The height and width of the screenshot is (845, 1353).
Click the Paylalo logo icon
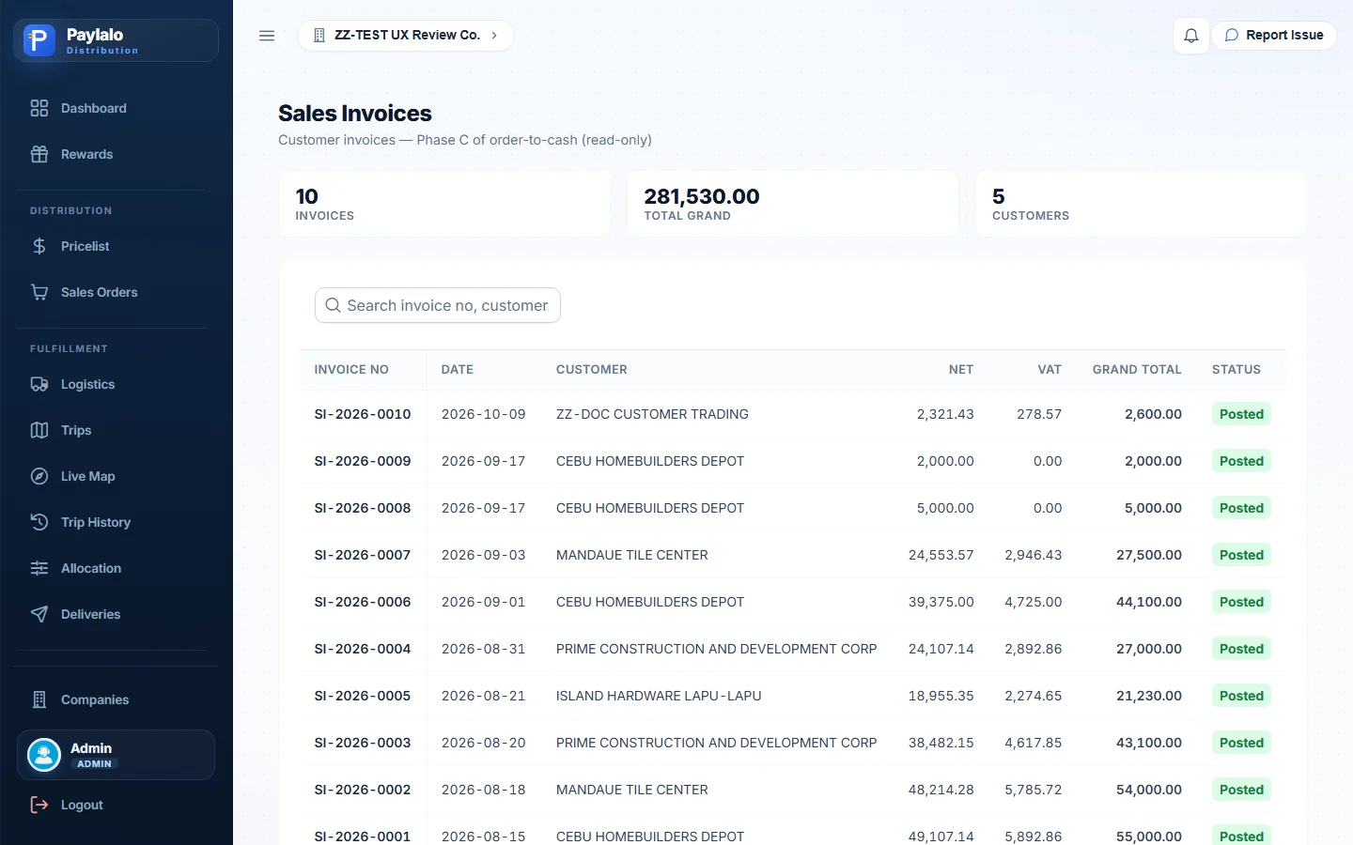39,40
